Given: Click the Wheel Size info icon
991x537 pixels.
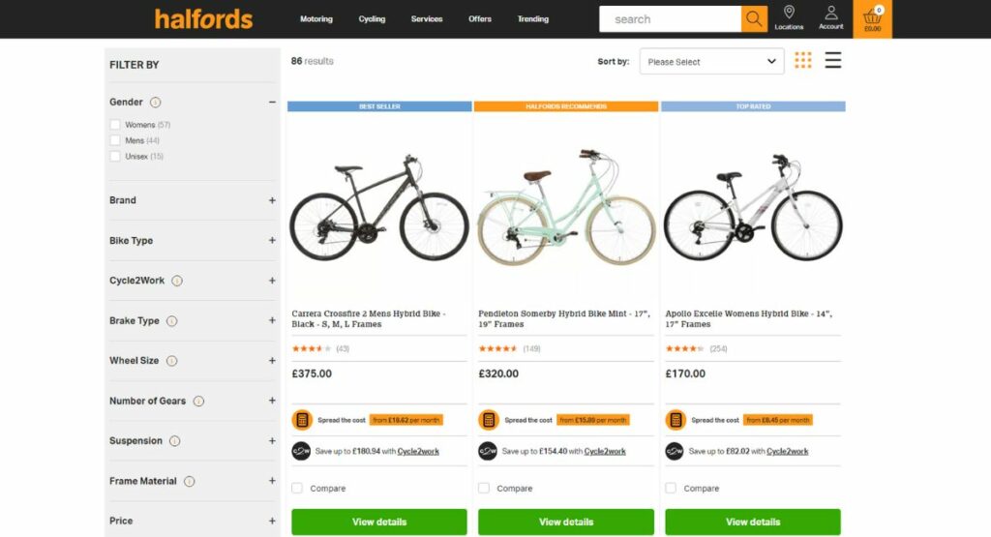Looking at the screenshot, I should pyautogui.click(x=171, y=361).
